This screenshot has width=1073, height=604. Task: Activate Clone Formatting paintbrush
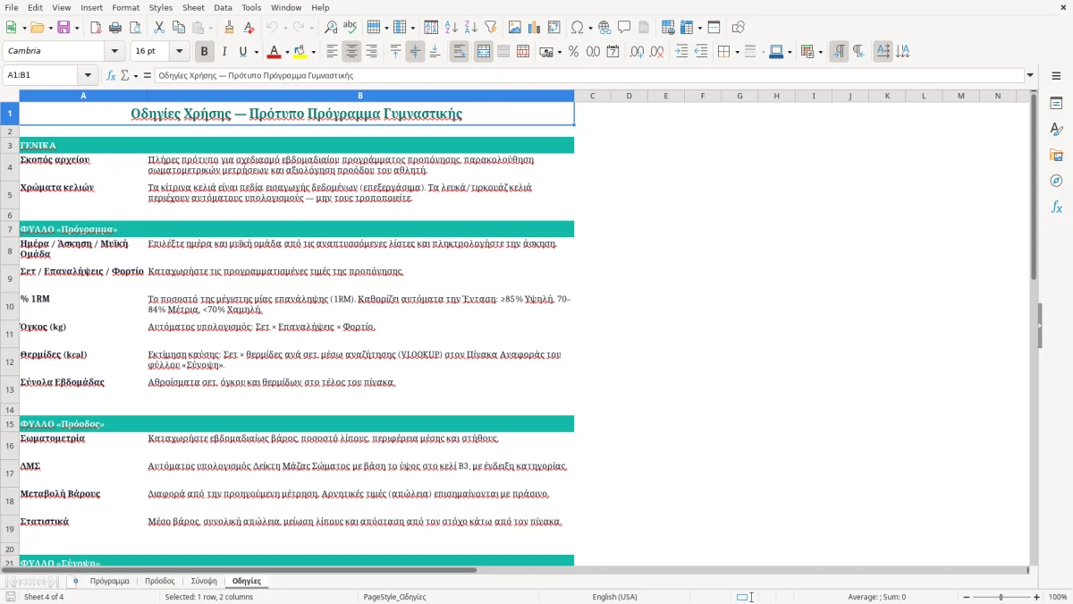pyautogui.click(x=230, y=28)
